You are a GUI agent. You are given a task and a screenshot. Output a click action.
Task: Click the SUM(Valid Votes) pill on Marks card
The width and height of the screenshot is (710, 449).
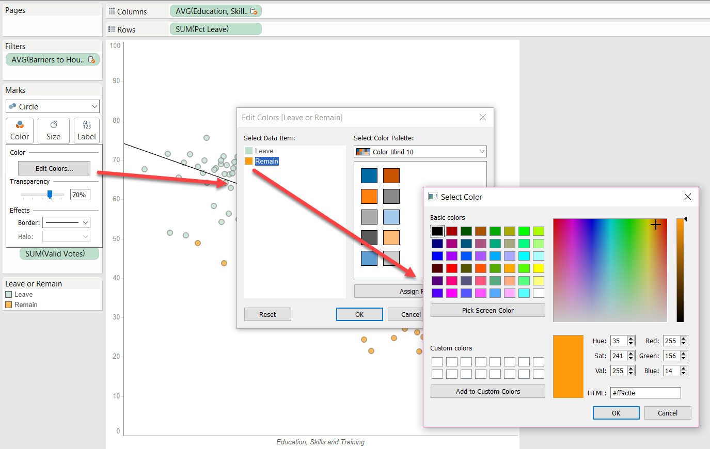(59, 253)
